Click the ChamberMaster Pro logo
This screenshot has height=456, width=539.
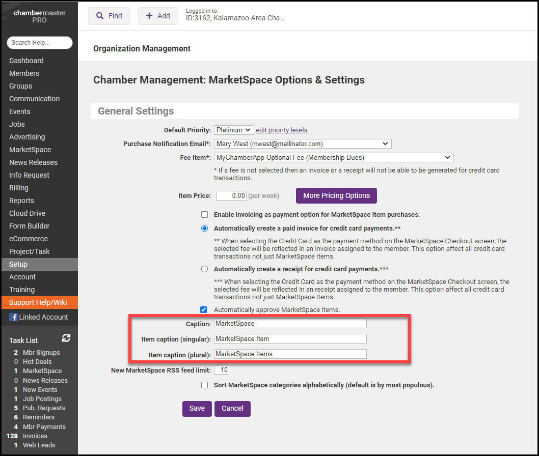click(39, 16)
